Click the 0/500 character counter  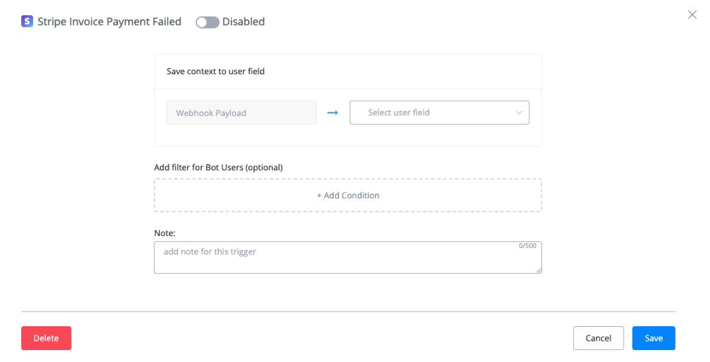point(528,246)
